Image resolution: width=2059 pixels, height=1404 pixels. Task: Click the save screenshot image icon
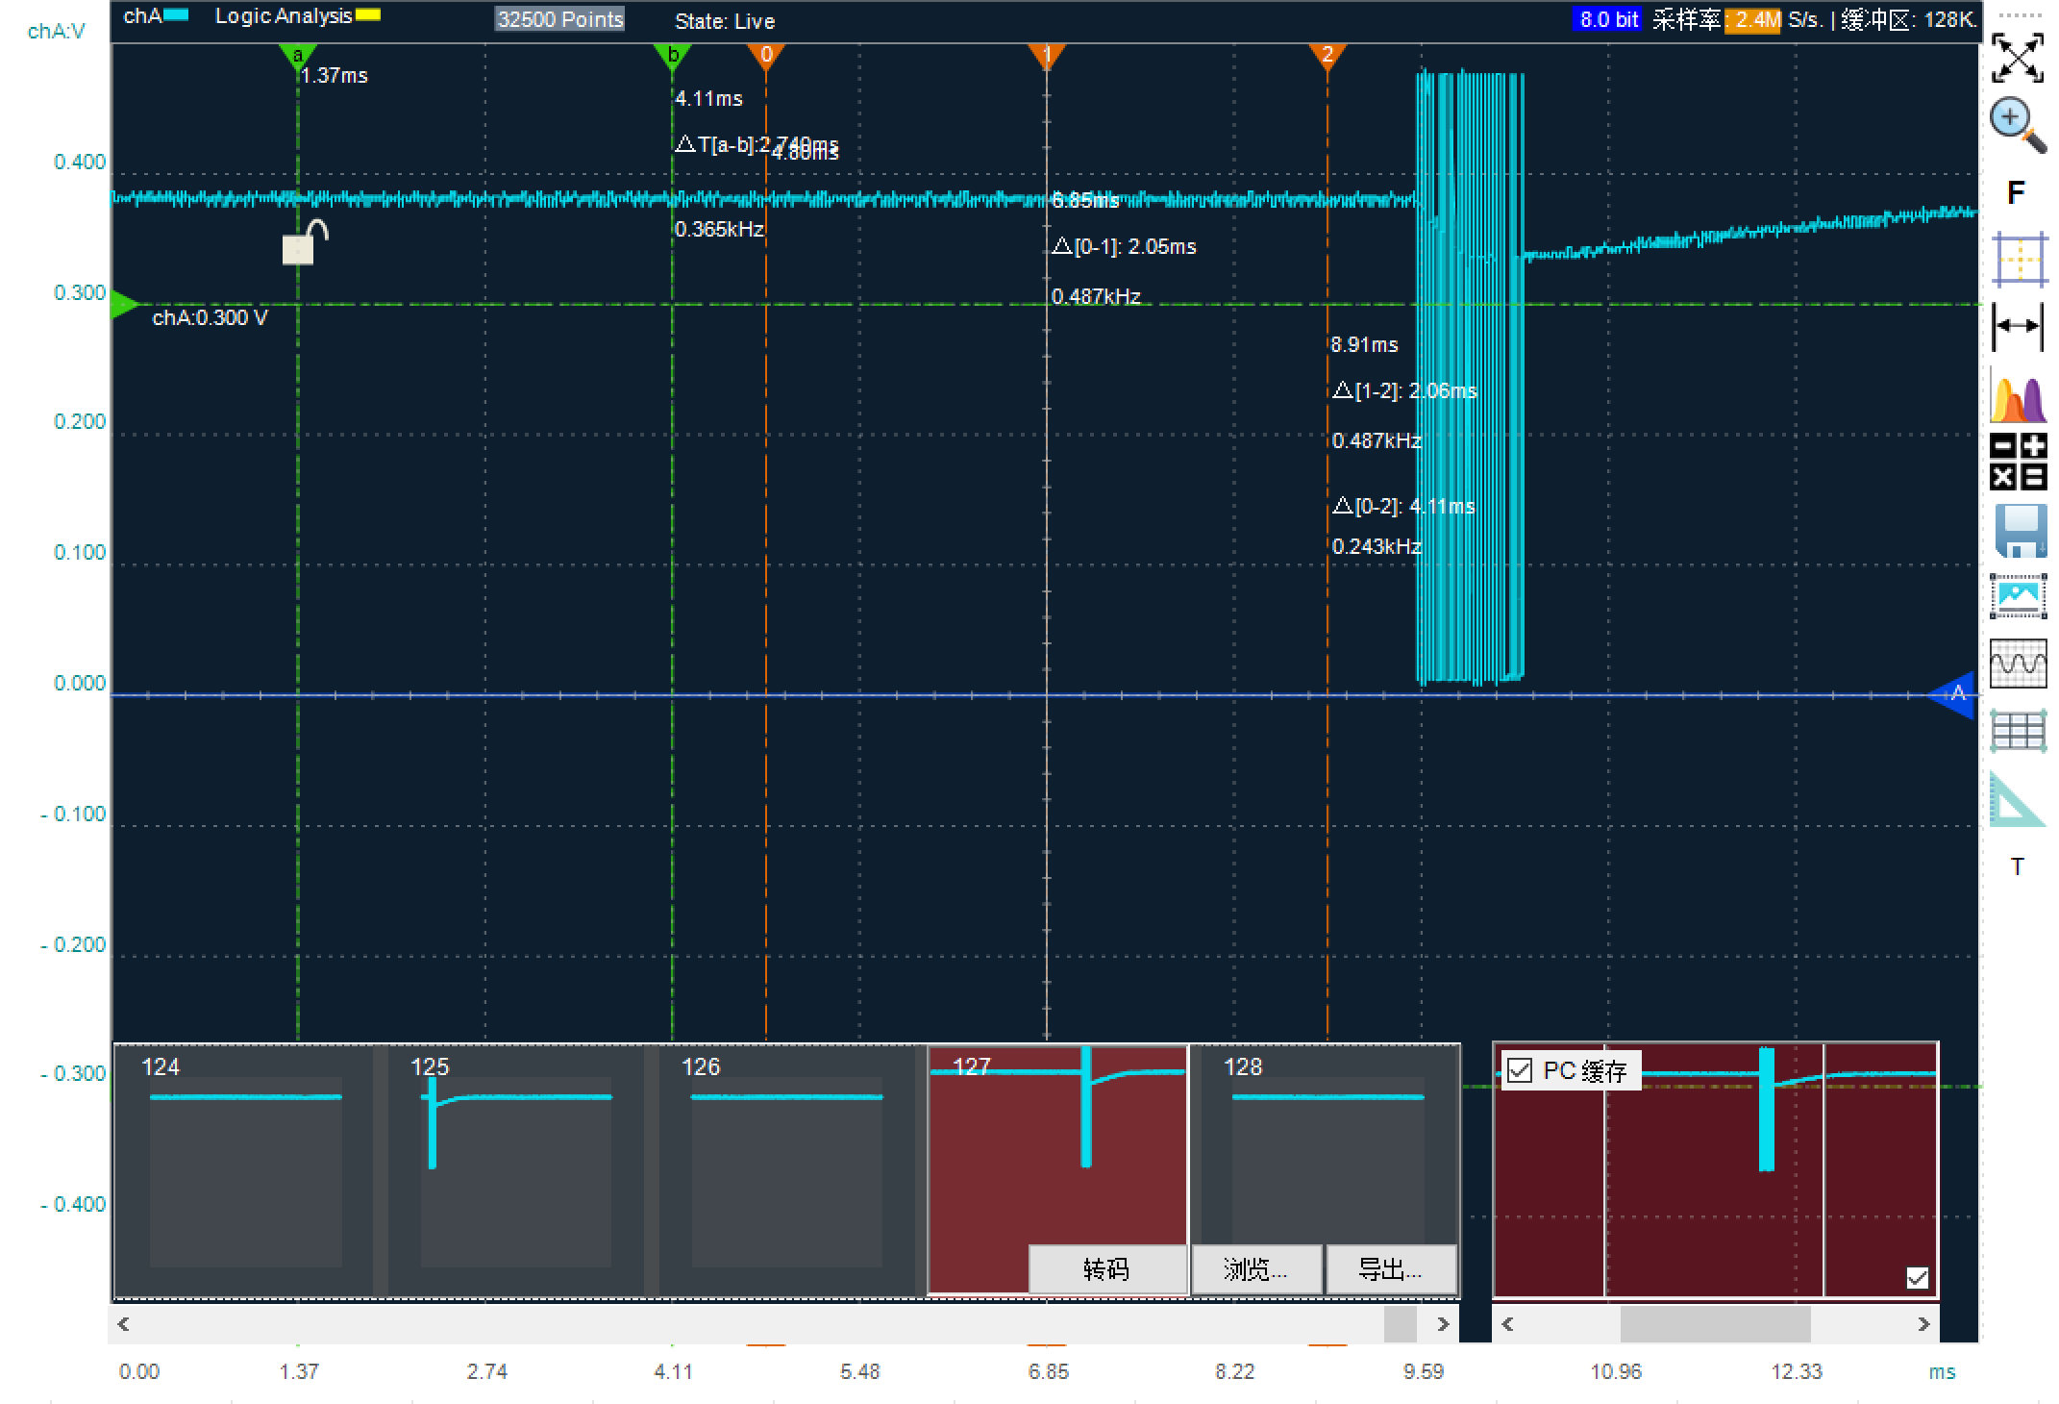[x=2017, y=596]
